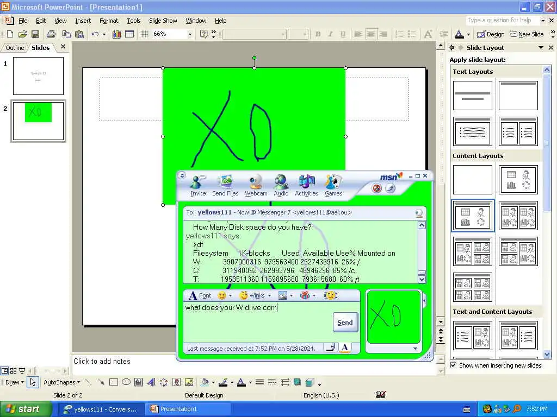Click the Increase Font Size icon
Screen dimensions: 557x417
coord(428,34)
